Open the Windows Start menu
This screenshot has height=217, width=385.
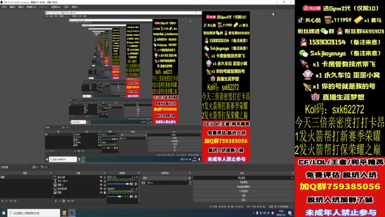click(3, 213)
